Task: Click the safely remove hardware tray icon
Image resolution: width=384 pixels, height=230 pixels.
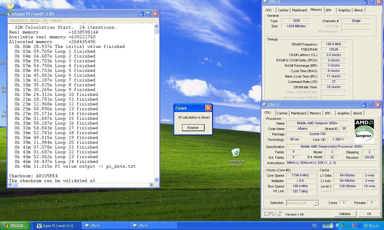Action: [x=343, y=226]
